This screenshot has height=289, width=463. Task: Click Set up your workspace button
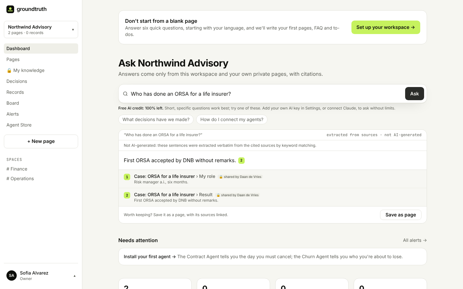386,27
